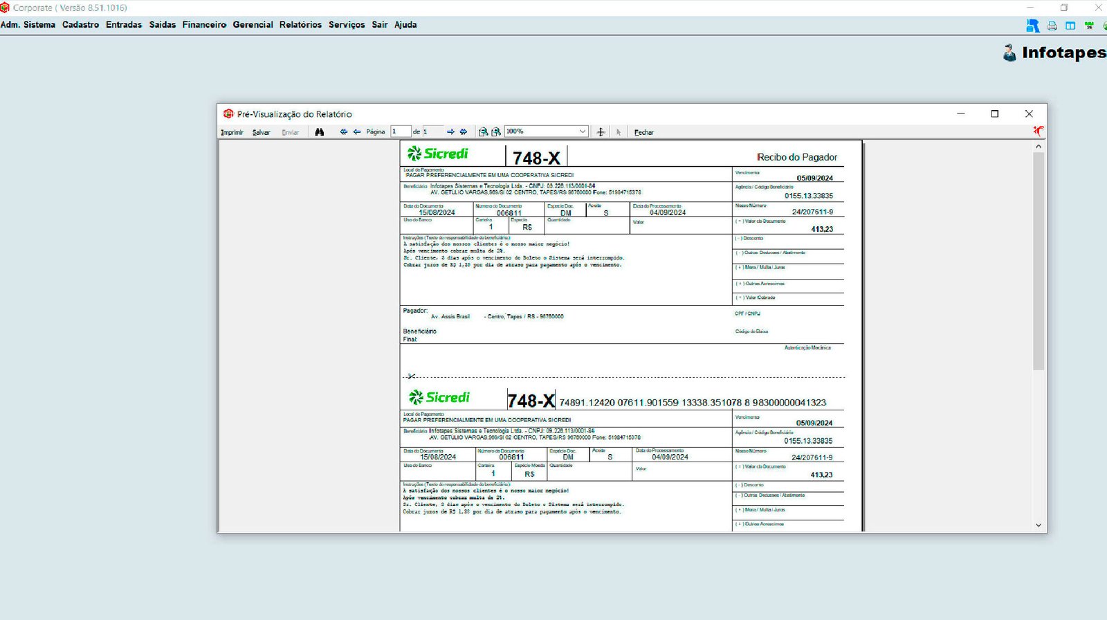Image resolution: width=1107 pixels, height=620 pixels.
Task: Click the zoom in magnifier icon
Action: point(496,131)
